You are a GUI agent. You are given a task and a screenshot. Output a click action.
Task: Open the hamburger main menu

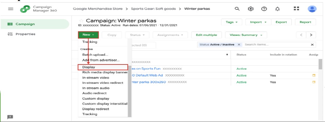10,9
